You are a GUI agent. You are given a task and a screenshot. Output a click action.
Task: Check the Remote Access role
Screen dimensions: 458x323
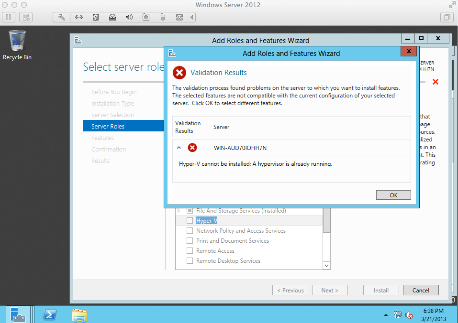click(x=190, y=251)
